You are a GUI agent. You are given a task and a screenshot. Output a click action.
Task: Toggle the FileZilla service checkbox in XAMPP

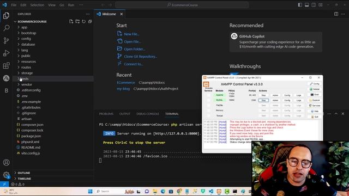click(208, 105)
